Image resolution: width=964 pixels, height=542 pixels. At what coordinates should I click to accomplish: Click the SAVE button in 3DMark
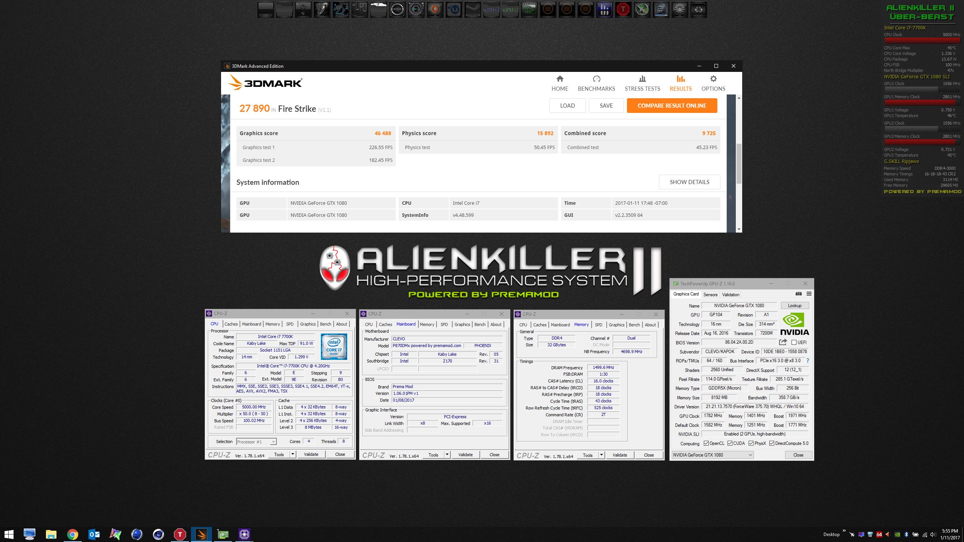[x=606, y=106]
